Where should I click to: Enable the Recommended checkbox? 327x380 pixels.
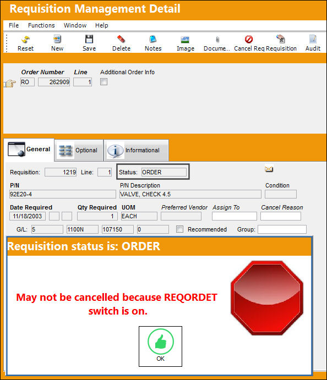(179, 229)
